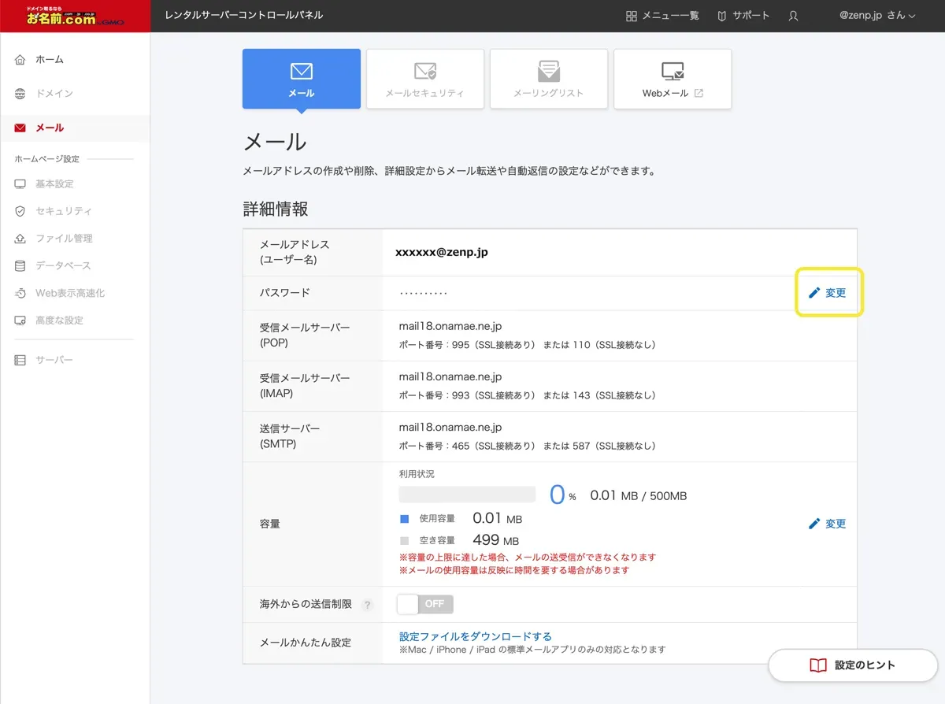The width and height of the screenshot is (945, 704).
Task: Expand the @zenp.jp account dropdown
Action: [x=877, y=16]
